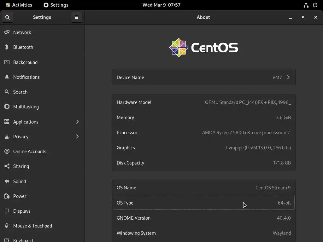Click the Network icon in sidebar
323x242 pixels.
click(x=7, y=32)
